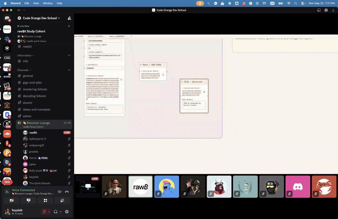
Task: Select gradale in voice participants
Action: pyautogui.click(x=47, y=152)
